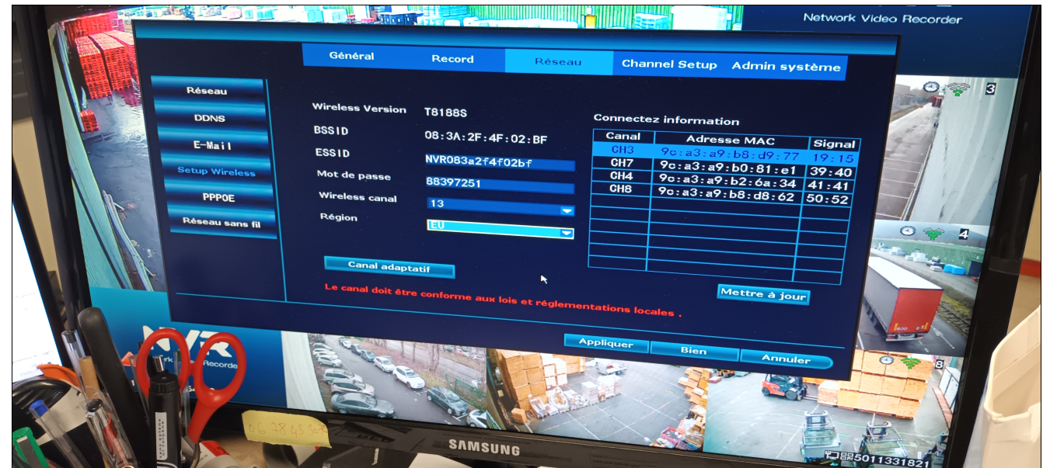Open the PPPOE sidebar section
The width and height of the screenshot is (1043, 468).
click(218, 198)
